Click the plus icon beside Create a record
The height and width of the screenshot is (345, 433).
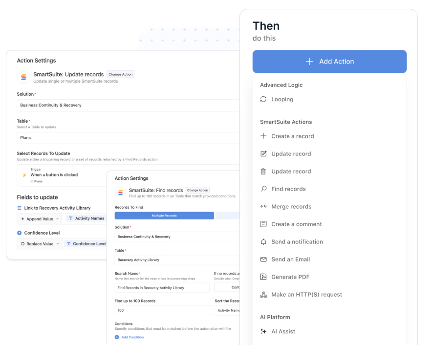263,136
